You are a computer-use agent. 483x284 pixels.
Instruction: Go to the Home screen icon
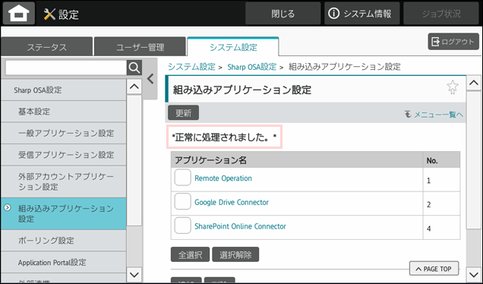[19, 14]
